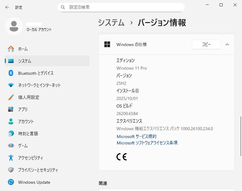Click the ゲーム controller icon
This screenshot has width=242, height=191.
point(11,146)
